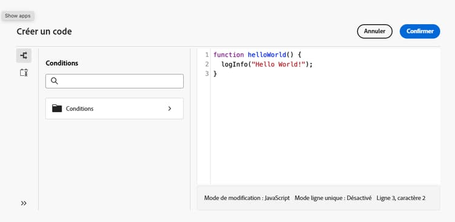Expand the sidebar with the double-chevron
Screen dimensions: 455x222
tap(24, 203)
